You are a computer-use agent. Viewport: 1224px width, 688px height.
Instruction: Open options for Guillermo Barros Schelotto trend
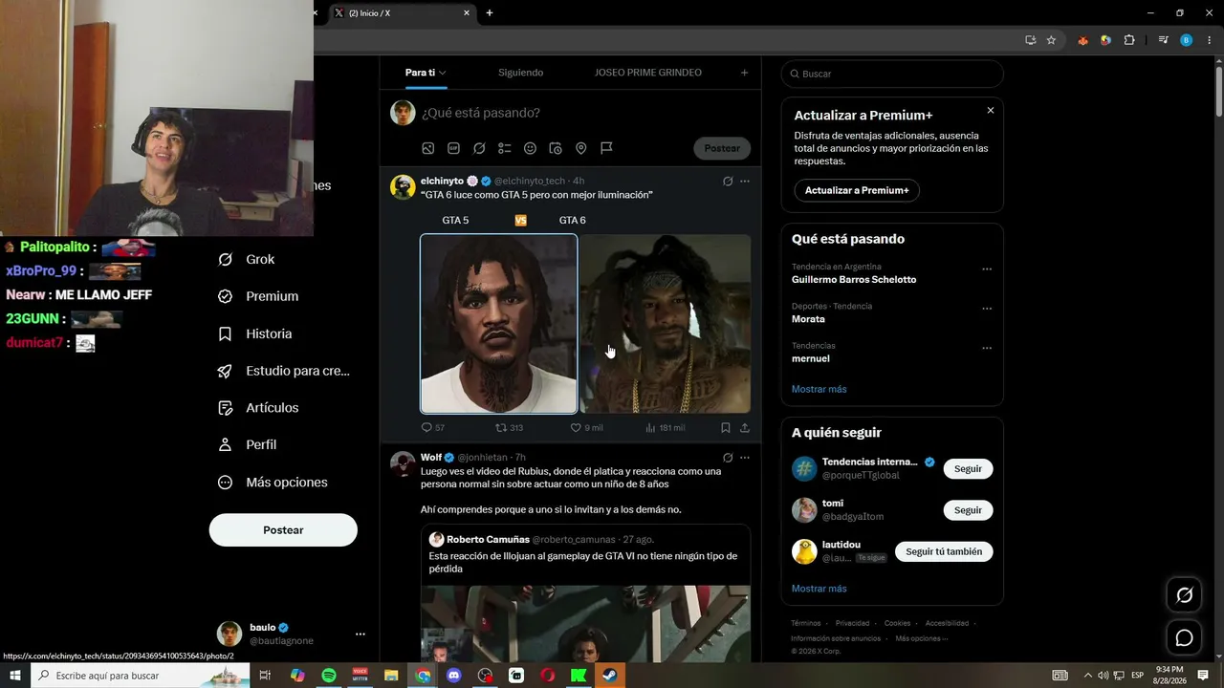tap(987, 269)
